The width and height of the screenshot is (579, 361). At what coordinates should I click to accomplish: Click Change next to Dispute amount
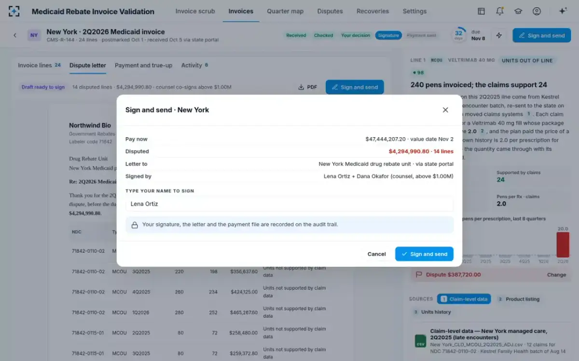point(556,275)
